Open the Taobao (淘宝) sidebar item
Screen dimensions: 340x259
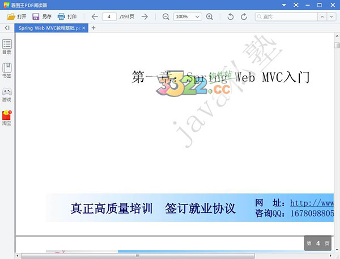pyautogui.click(x=7, y=118)
